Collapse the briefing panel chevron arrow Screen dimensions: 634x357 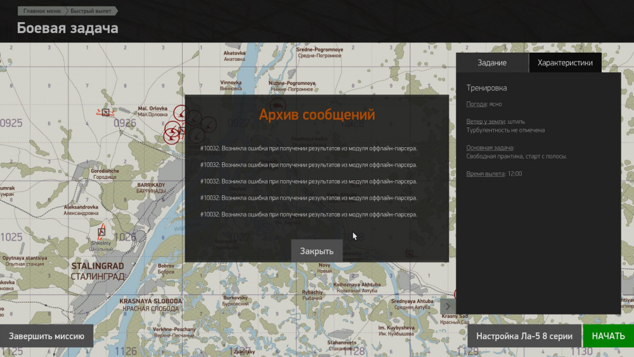[x=448, y=306]
